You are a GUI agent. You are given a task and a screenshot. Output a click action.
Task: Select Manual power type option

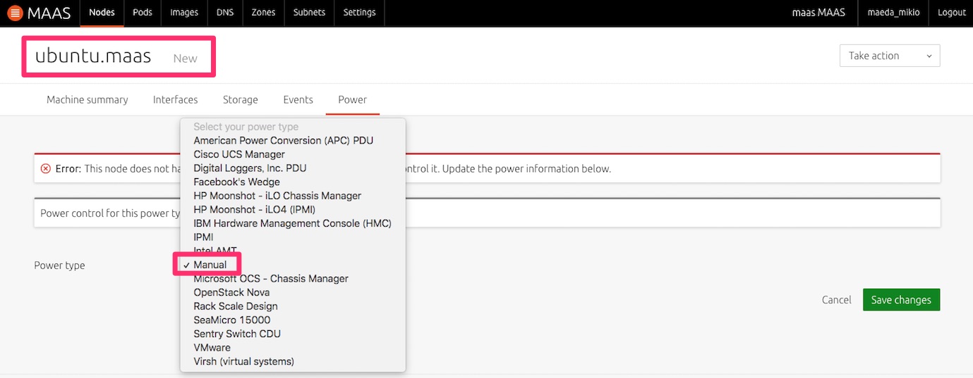(x=210, y=265)
